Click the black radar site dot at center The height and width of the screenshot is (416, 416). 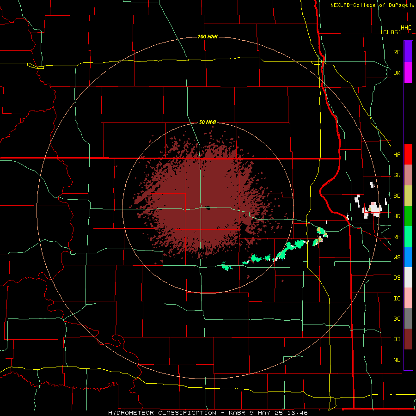[x=208, y=208]
